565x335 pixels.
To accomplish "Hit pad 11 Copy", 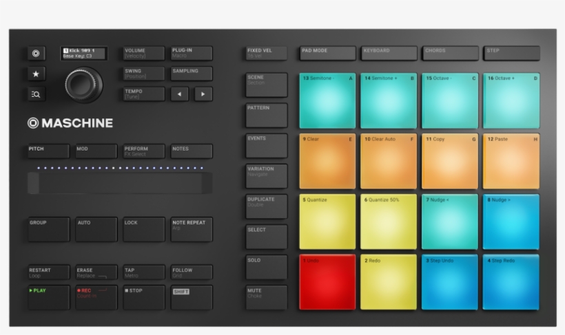I will pos(450,162).
